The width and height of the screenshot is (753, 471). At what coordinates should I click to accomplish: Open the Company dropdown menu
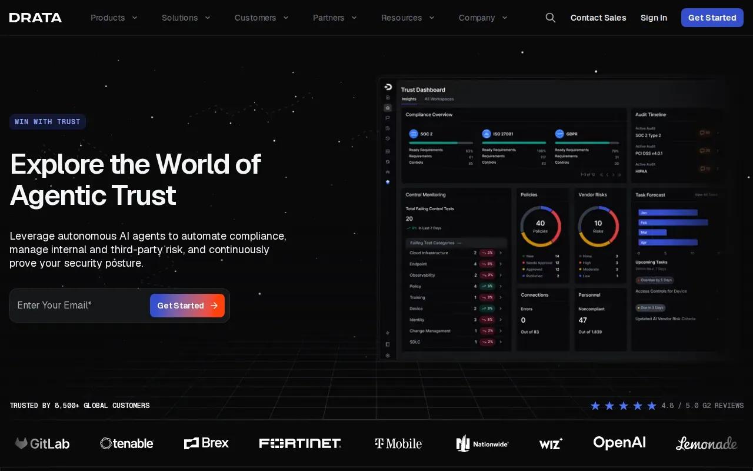(483, 18)
